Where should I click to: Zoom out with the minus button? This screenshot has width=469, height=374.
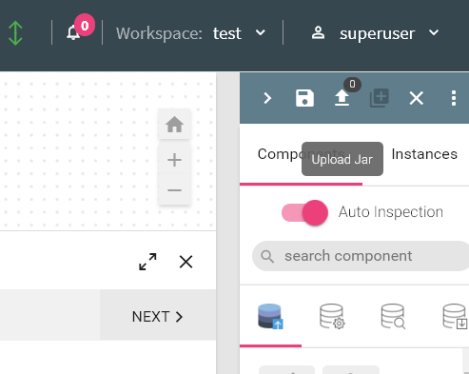(174, 190)
